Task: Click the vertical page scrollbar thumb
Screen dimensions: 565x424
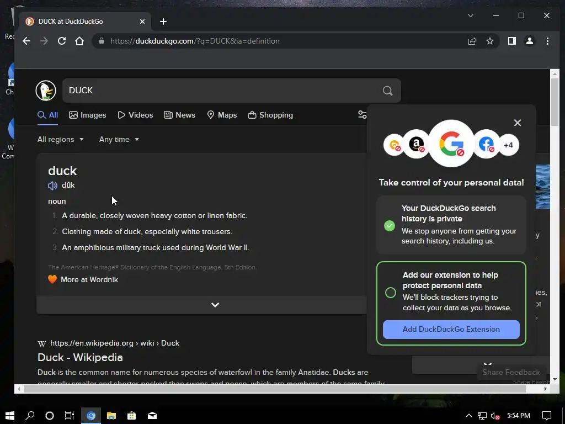Action: pyautogui.click(x=555, y=102)
